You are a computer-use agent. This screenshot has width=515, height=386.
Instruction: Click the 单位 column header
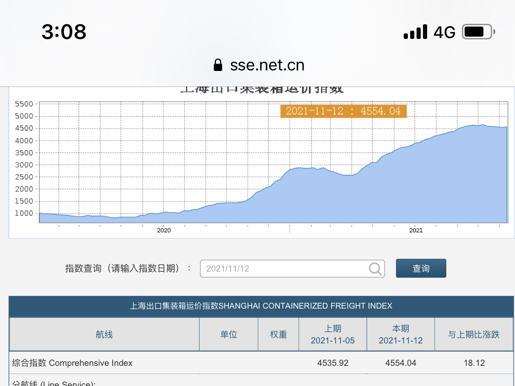pos(228,335)
